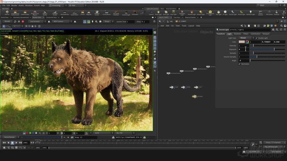
Task: Create a Spot Light from the shelf
Action: (x=166, y=13)
